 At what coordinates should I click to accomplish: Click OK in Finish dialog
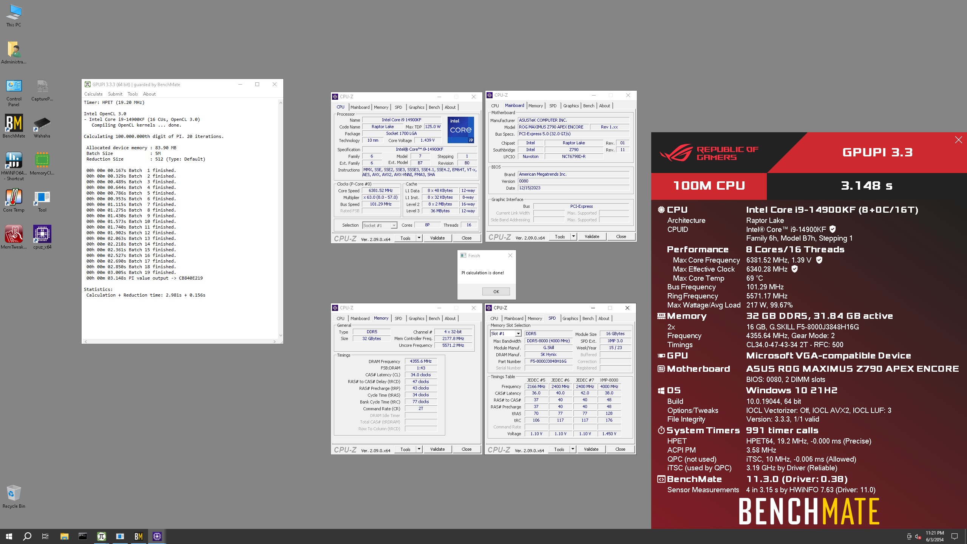(x=496, y=292)
